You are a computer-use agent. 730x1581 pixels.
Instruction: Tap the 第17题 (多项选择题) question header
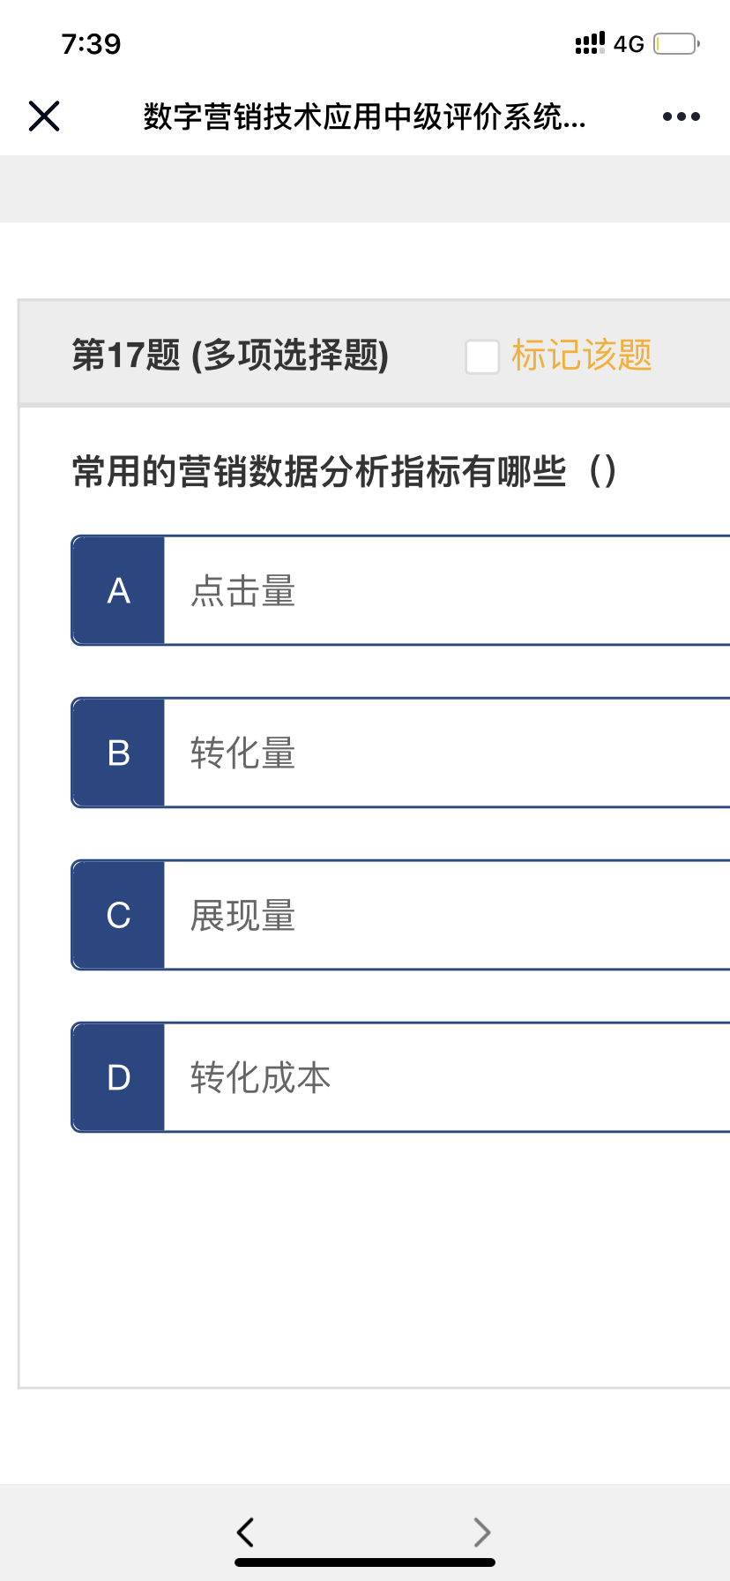pyautogui.click(x=230, y=356)
